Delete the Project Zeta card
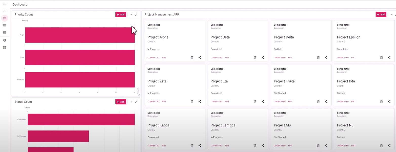The width and height of the screenshot is (396, 152). [x=192, y=102]
